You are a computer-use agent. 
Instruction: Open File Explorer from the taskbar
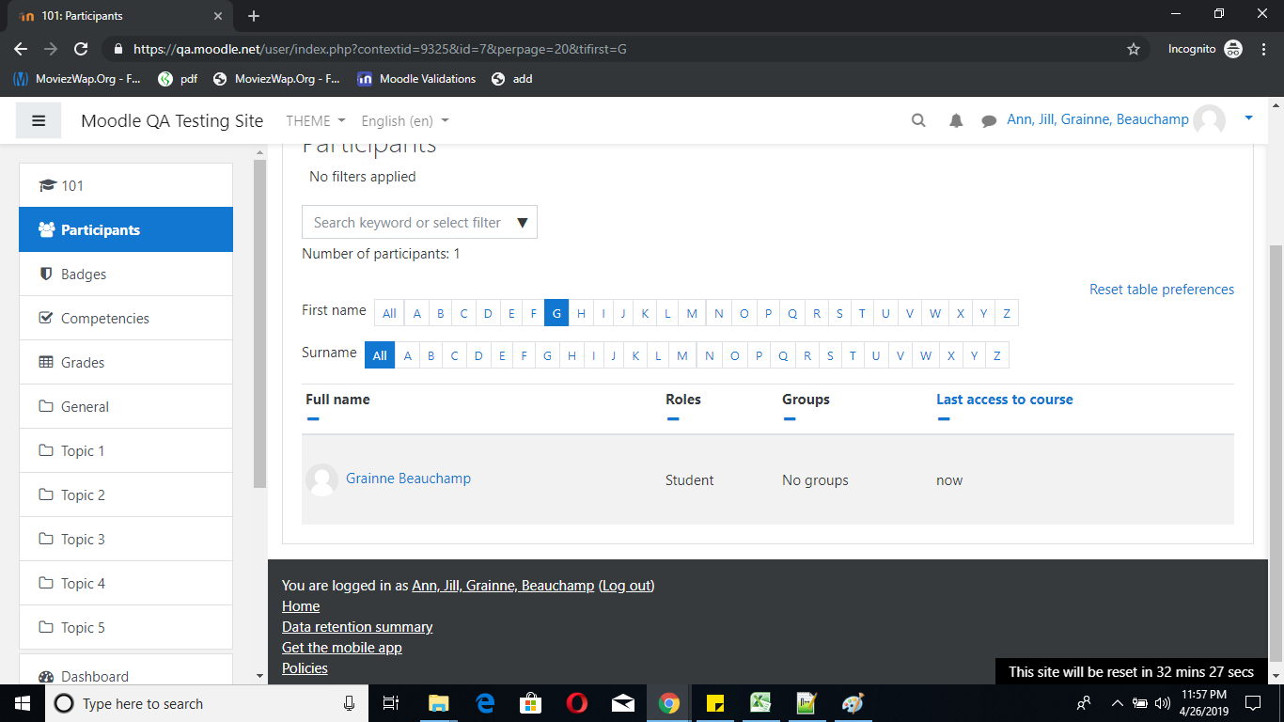(438, 703)
